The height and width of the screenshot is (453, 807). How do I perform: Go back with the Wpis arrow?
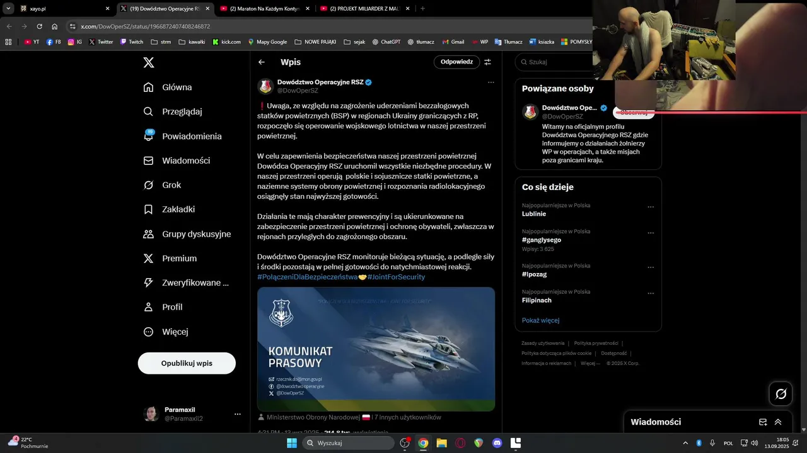coord(262,62)
